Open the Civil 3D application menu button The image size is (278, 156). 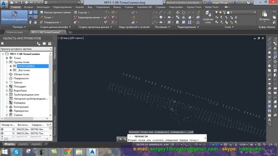[x=4, y=3]
